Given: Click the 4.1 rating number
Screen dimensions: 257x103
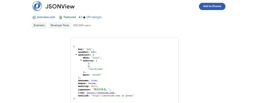Looking at the screenshot, I should [80, 17].
